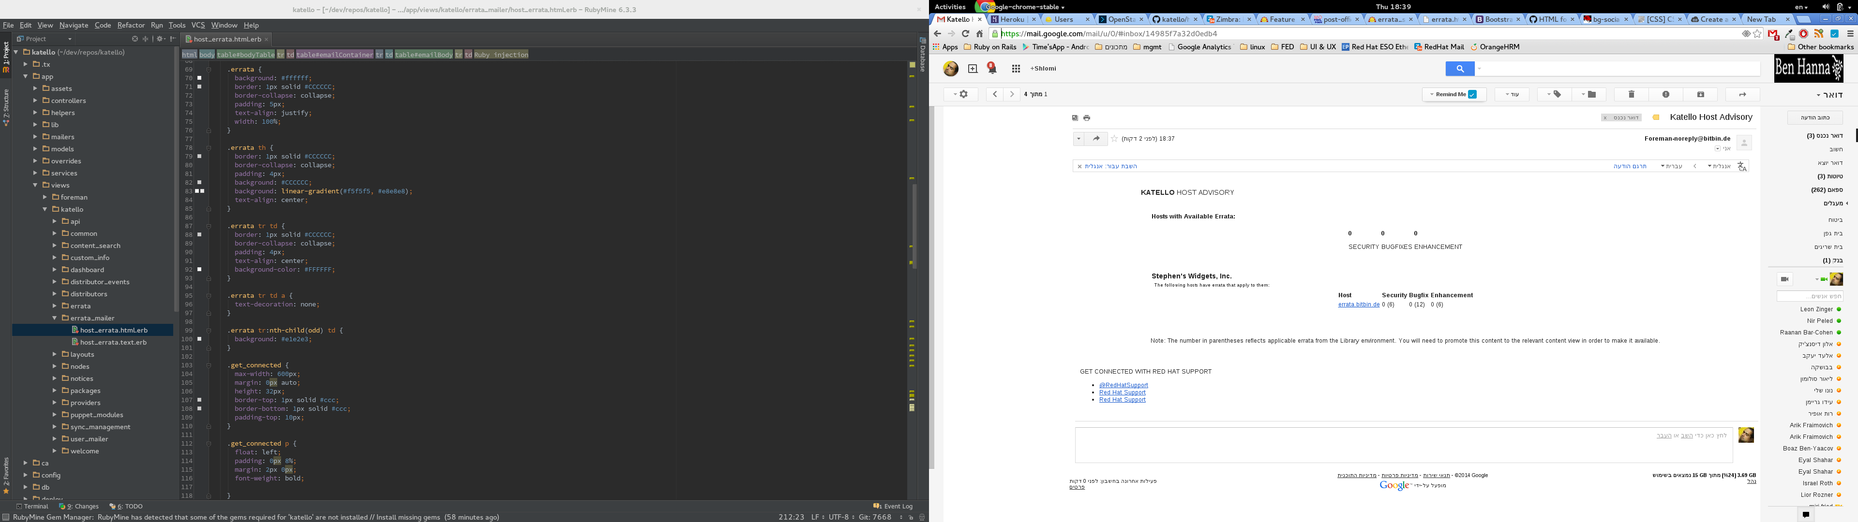Open the errata.bitbin.de host link
Viewport: 1858px width, 522px height.
tap(1358, 304)
